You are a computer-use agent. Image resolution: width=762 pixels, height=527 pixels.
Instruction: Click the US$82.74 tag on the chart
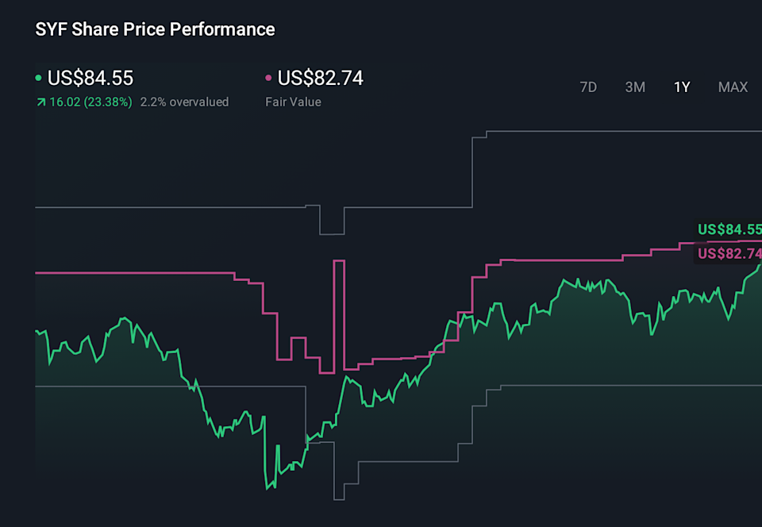coord(729,254)
